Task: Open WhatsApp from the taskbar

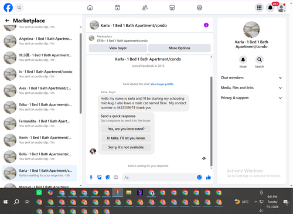Action: [x=39, y=193]
